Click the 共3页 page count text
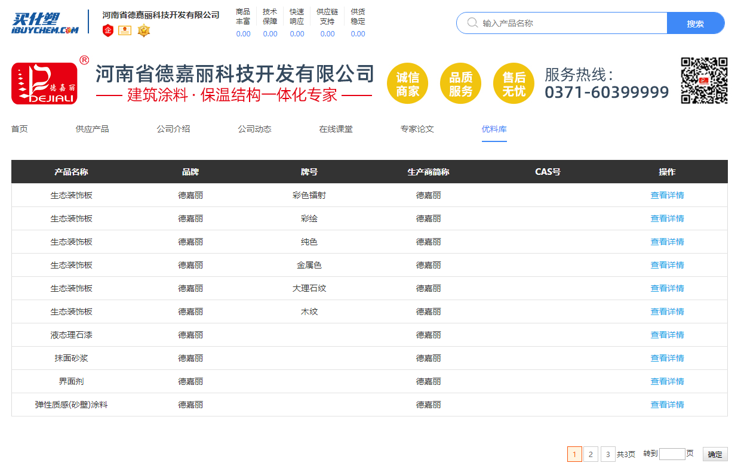Image resolution: width=744 pixels, height=472 pixels. 626,454
